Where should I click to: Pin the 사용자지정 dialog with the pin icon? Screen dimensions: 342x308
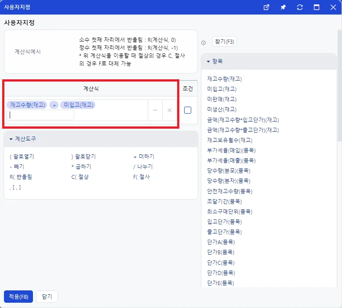point(283,7)
